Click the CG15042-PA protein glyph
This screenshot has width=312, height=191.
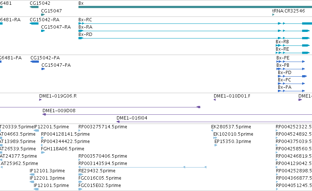34,62
